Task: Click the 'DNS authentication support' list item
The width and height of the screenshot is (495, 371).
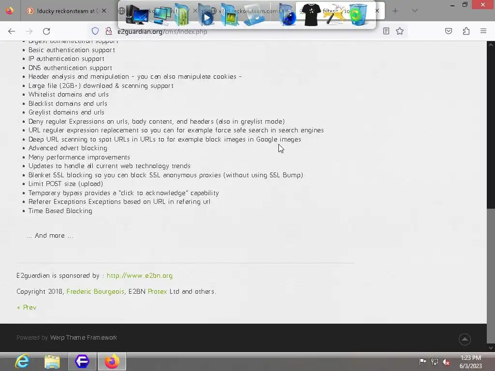Action: (70, 68)
